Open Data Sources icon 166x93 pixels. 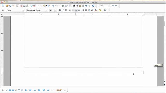click(x=83, y=6)
